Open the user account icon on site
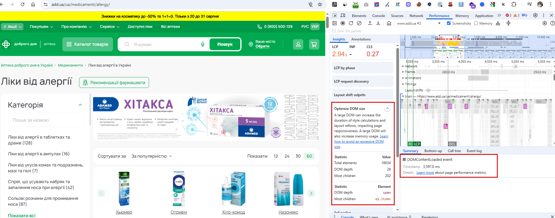555x218 pixels. 298,44
